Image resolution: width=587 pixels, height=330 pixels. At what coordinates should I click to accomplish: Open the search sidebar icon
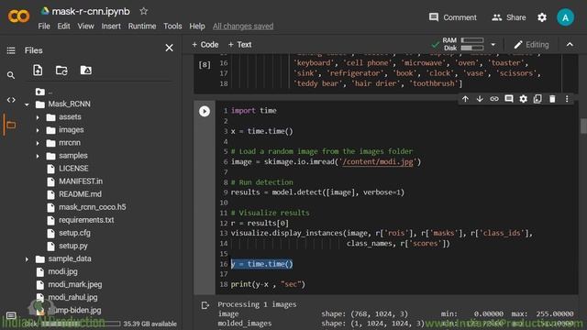(x=11, y=75)
